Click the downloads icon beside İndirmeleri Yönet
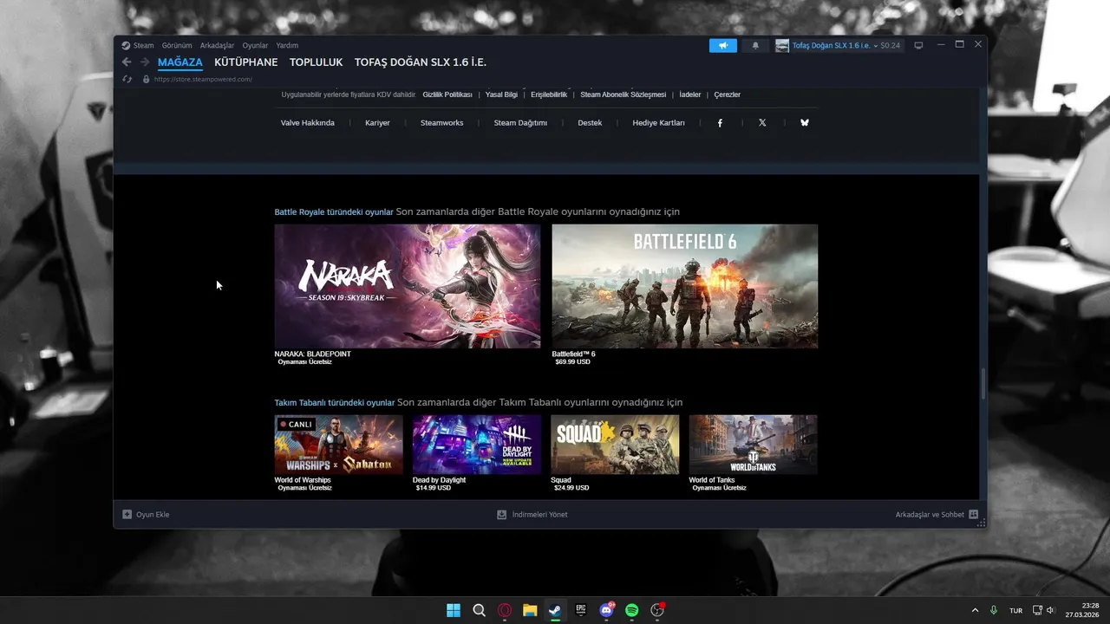Viewport: 1110px width, 624px height. (501, 514)
